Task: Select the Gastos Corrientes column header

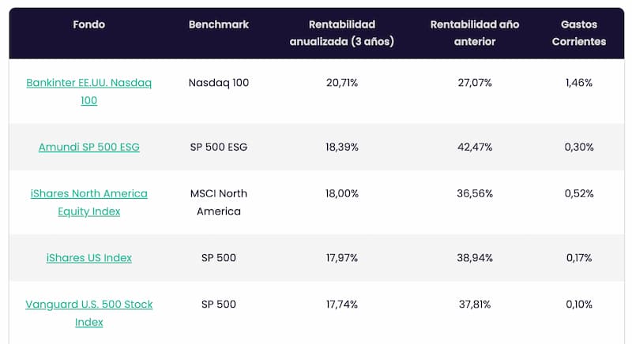Action: 579,33
